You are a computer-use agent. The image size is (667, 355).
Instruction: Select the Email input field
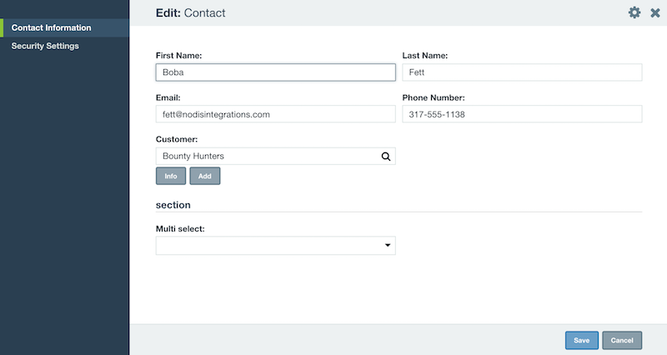click(276, 114)
